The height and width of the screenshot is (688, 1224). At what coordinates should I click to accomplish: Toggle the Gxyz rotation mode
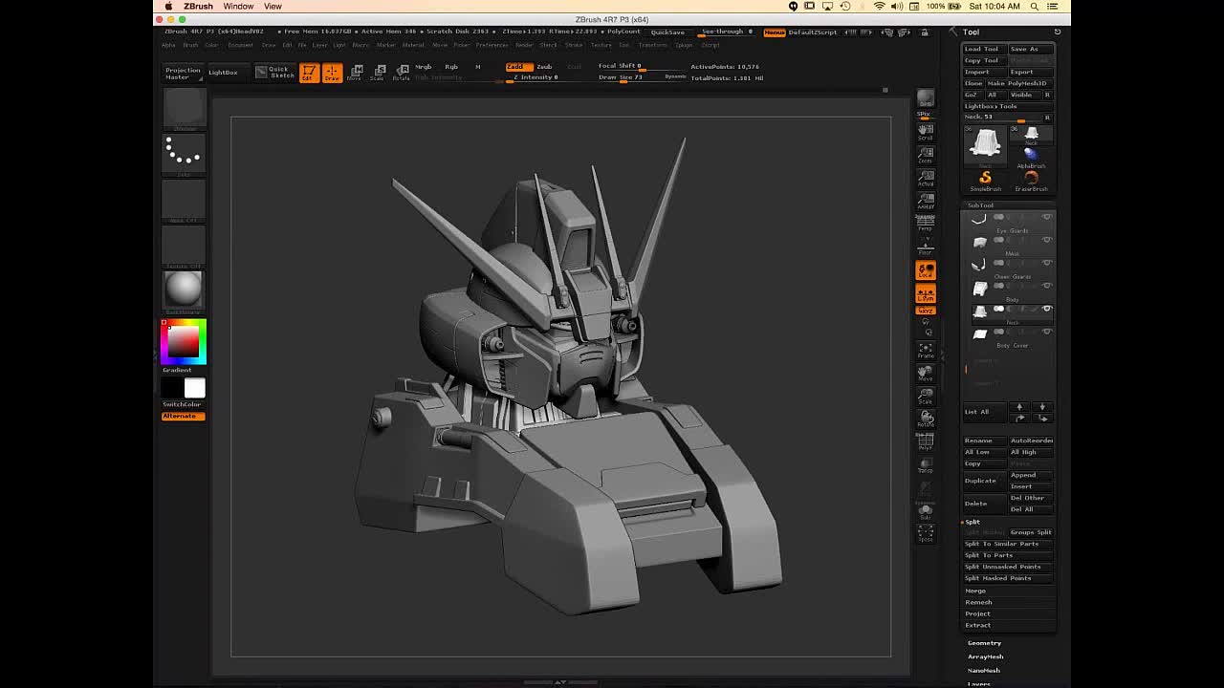925,311
